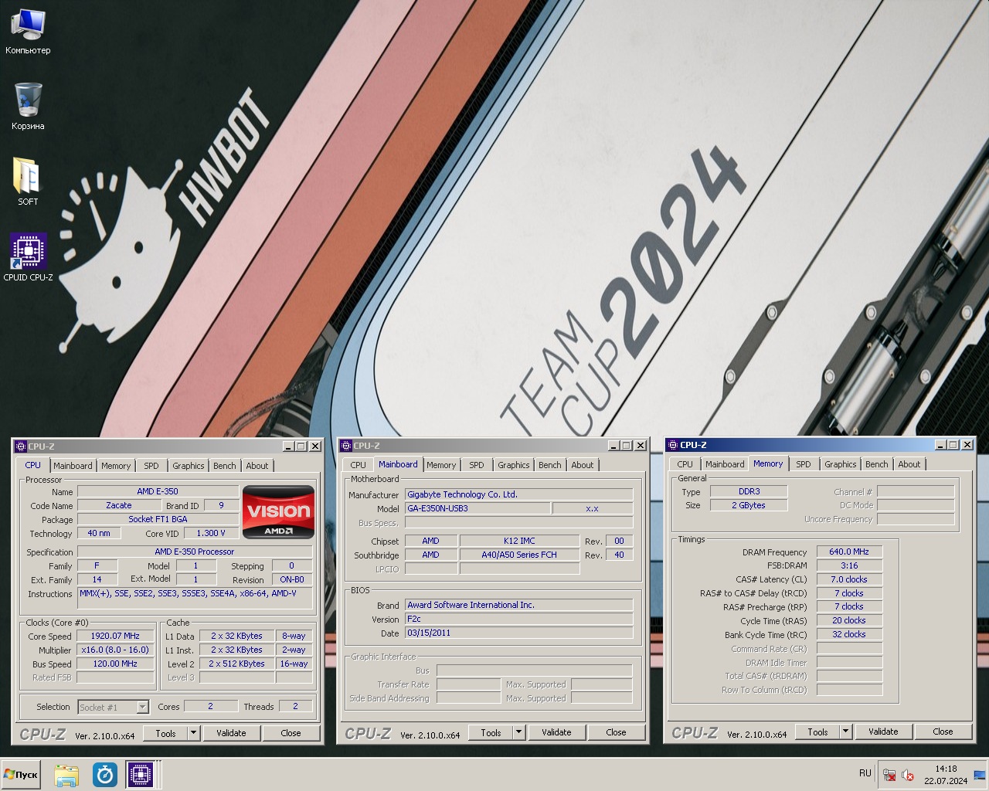This screenshot has height=791, width=989.
Task: Open Bench tab in right CPU-Z window
Action: [877, 464]
